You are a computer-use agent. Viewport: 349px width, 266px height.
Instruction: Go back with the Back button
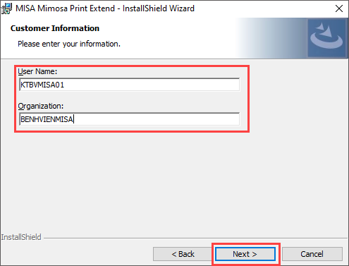point(183,254)
